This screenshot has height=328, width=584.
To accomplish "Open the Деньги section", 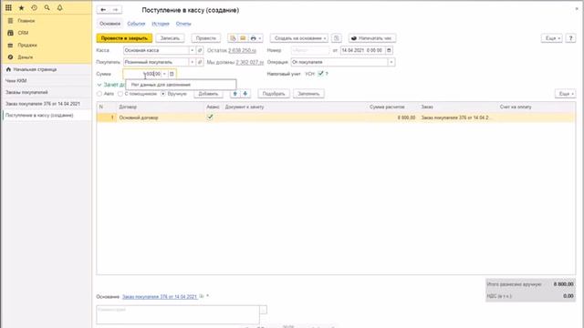I will click(x=25, y=56).
